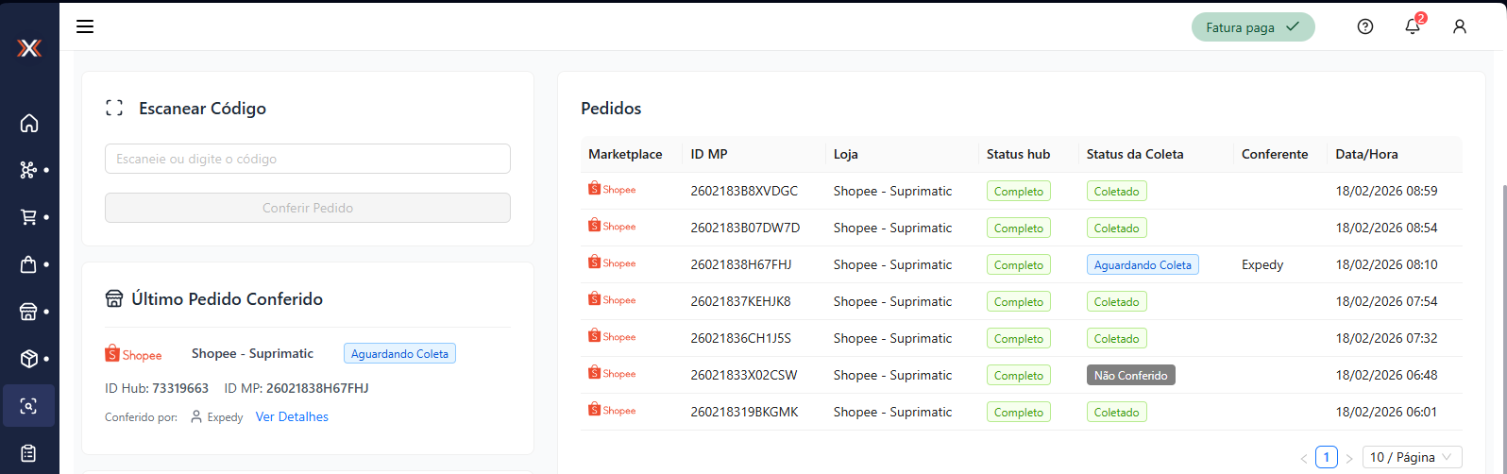The height and width of the screenshot is (474, 1507).
Task: Click the previous page arrow in pagination
Action: point(1304,458)
